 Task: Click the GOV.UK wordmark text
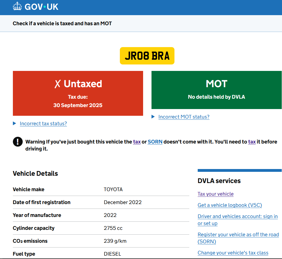click(x=41, y=7)
